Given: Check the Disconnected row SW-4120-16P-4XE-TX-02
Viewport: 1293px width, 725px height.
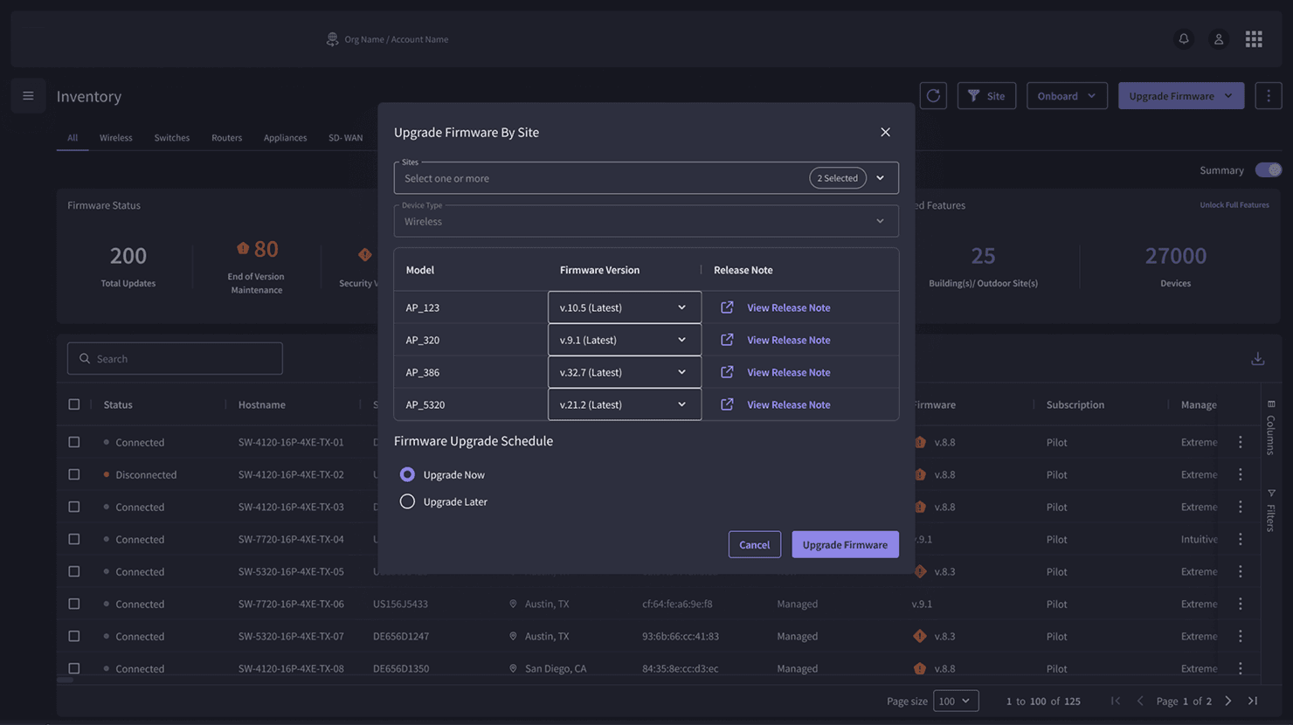Looking at the screenshot, I should (x=74, y=474).
